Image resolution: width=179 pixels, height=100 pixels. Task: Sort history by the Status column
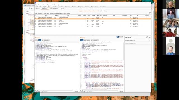[x=89, y=16]
